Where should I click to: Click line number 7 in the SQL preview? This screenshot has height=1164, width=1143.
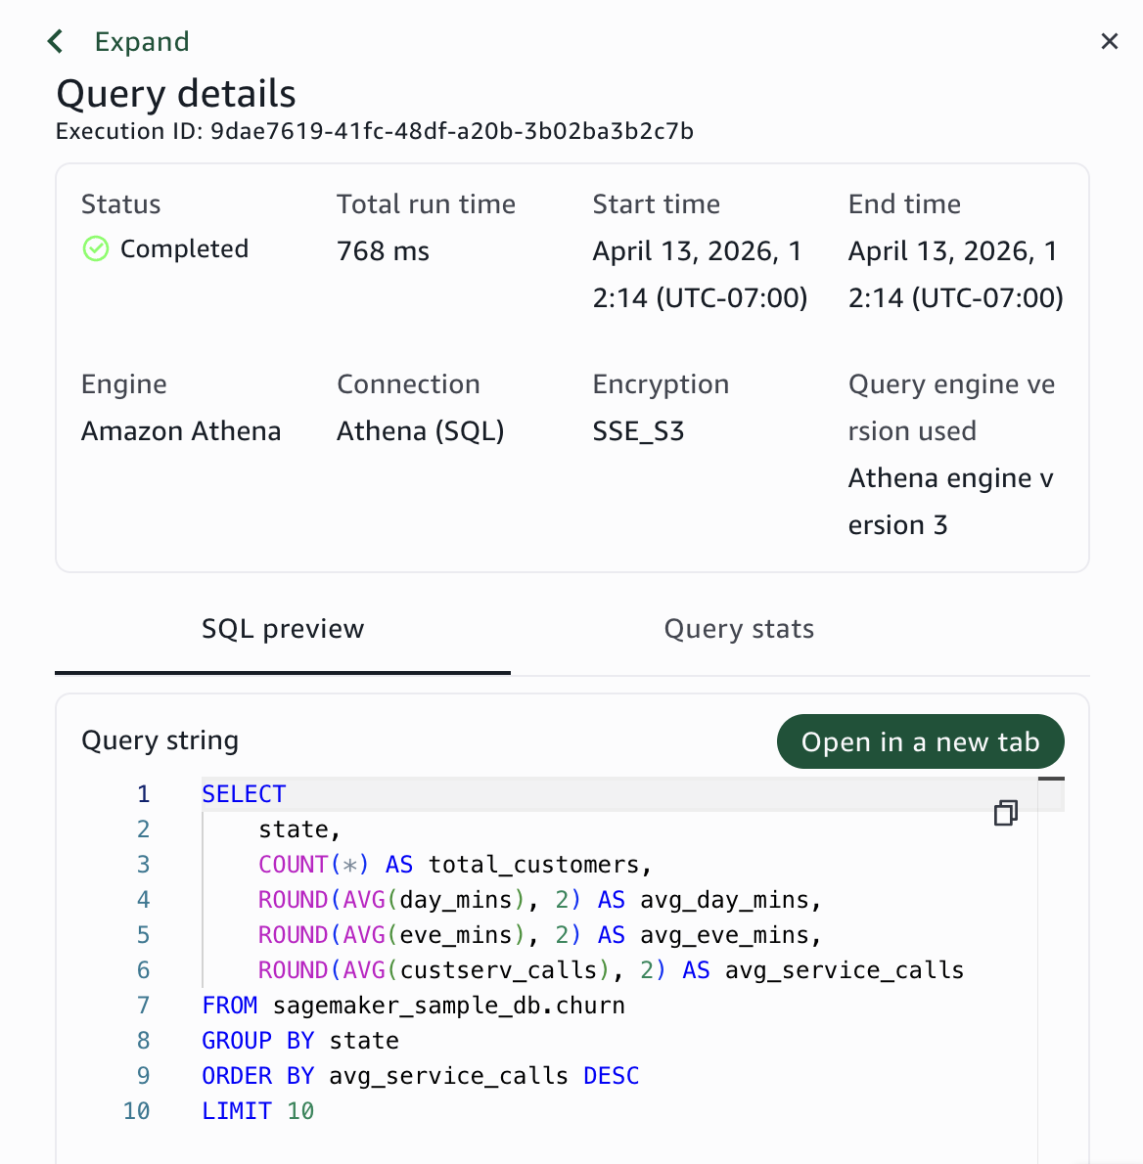coord(143,1005)
